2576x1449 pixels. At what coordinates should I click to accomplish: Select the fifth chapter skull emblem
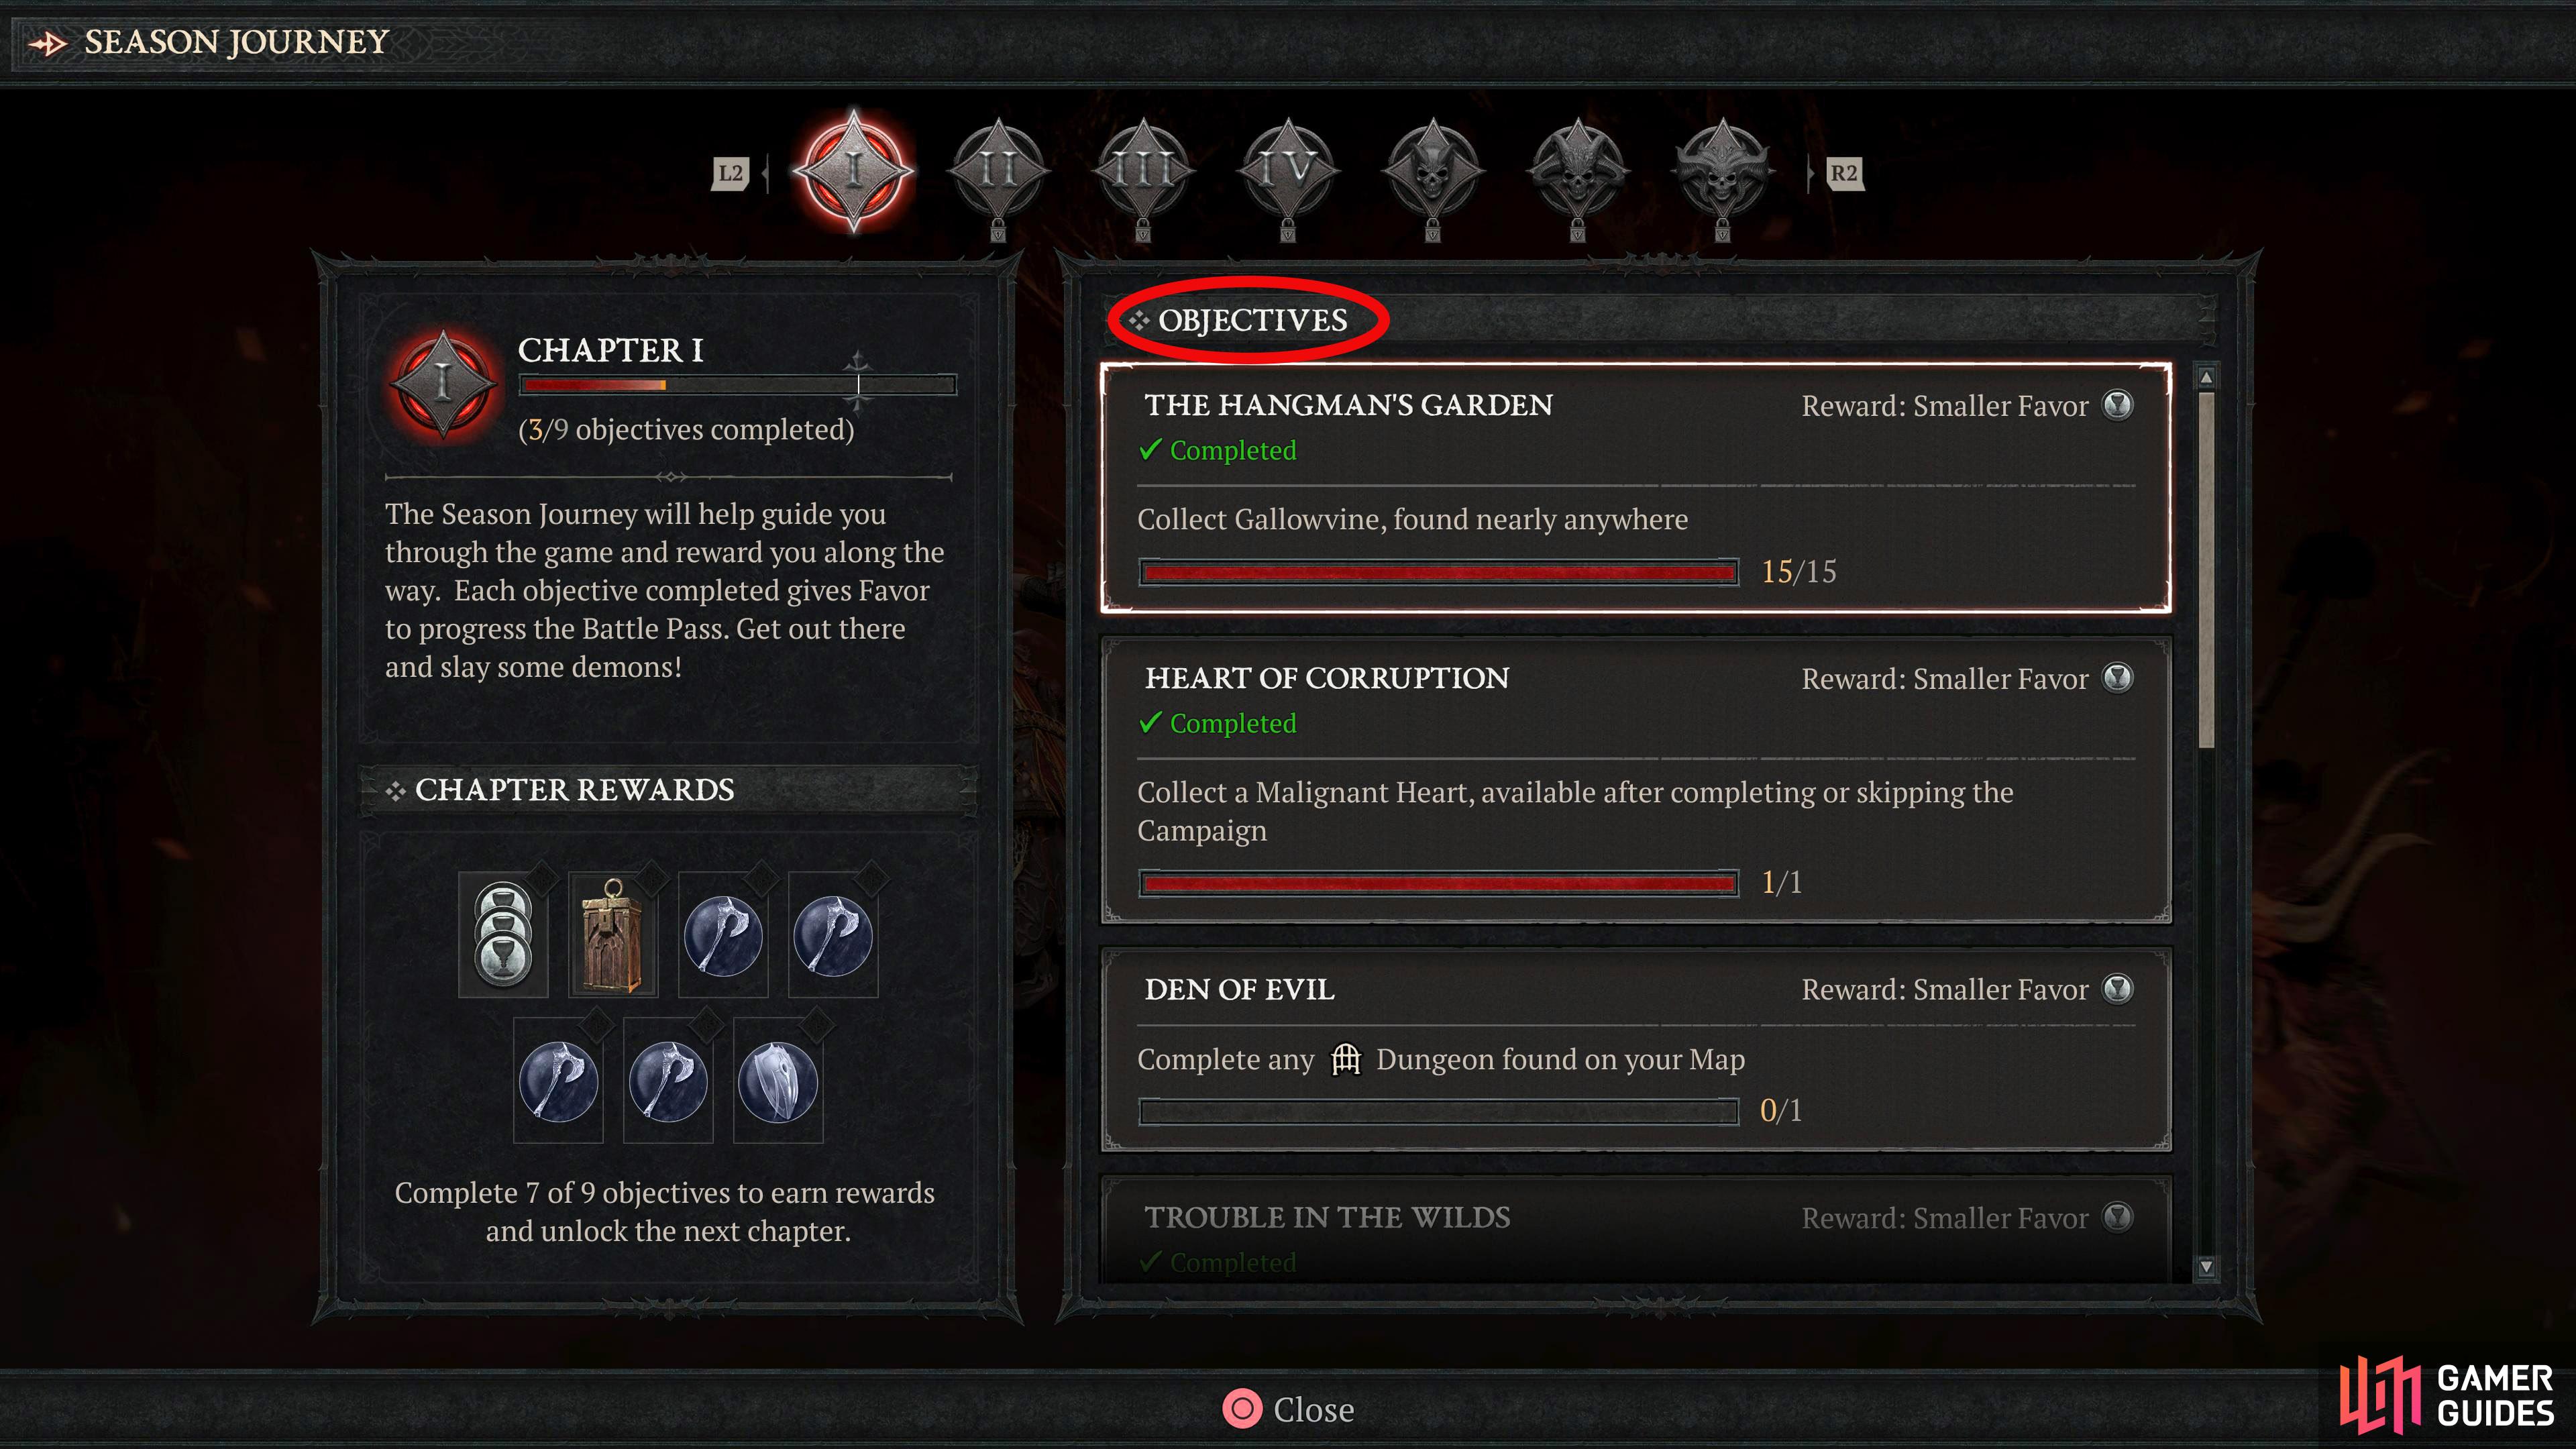point(1432,172)
